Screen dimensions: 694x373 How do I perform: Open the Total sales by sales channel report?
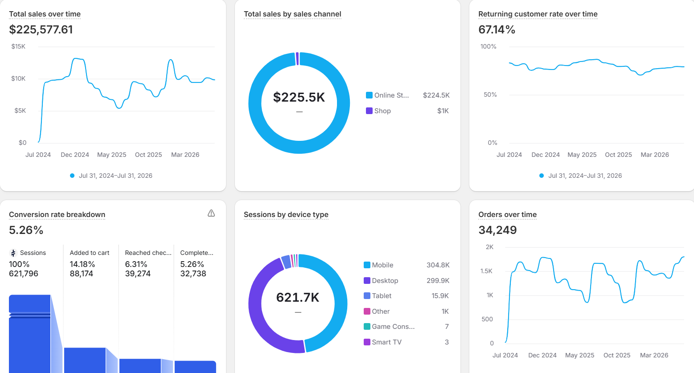tap(292, 14)
